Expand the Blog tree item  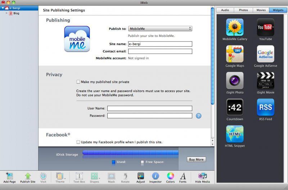coord(6,13)
